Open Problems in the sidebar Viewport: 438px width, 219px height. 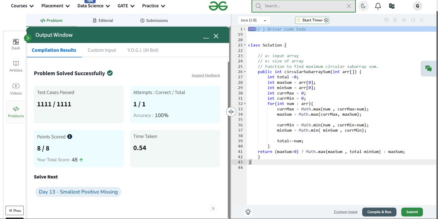16,112
